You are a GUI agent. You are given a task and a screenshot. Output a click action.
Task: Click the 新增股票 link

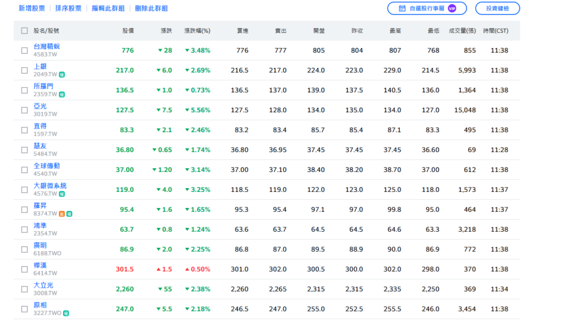(x=32, y=8)
